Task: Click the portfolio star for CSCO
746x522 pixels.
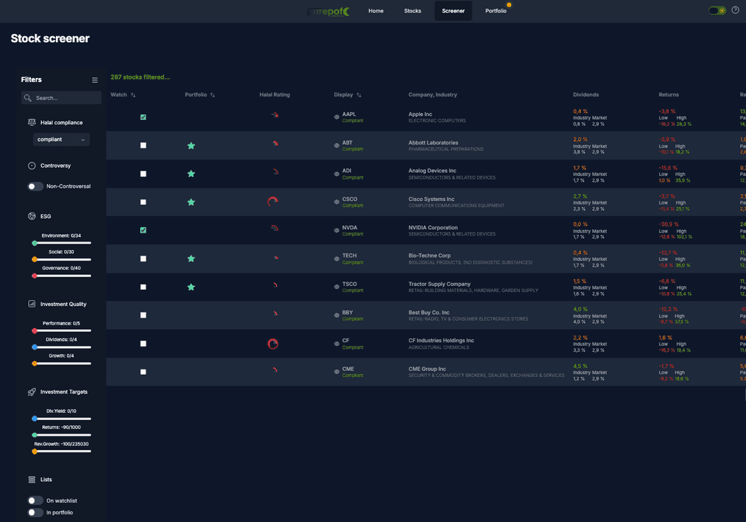Action: point(191,202)
